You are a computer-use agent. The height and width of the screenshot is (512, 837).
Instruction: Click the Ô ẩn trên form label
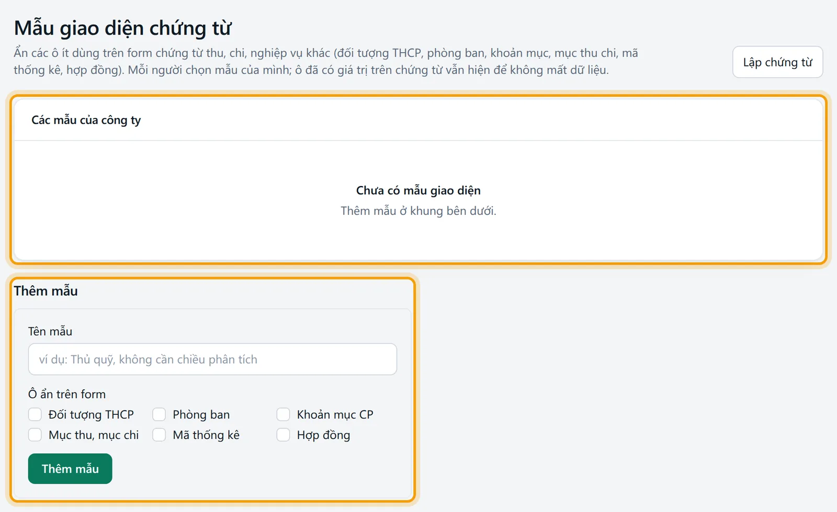coord(67,394)
